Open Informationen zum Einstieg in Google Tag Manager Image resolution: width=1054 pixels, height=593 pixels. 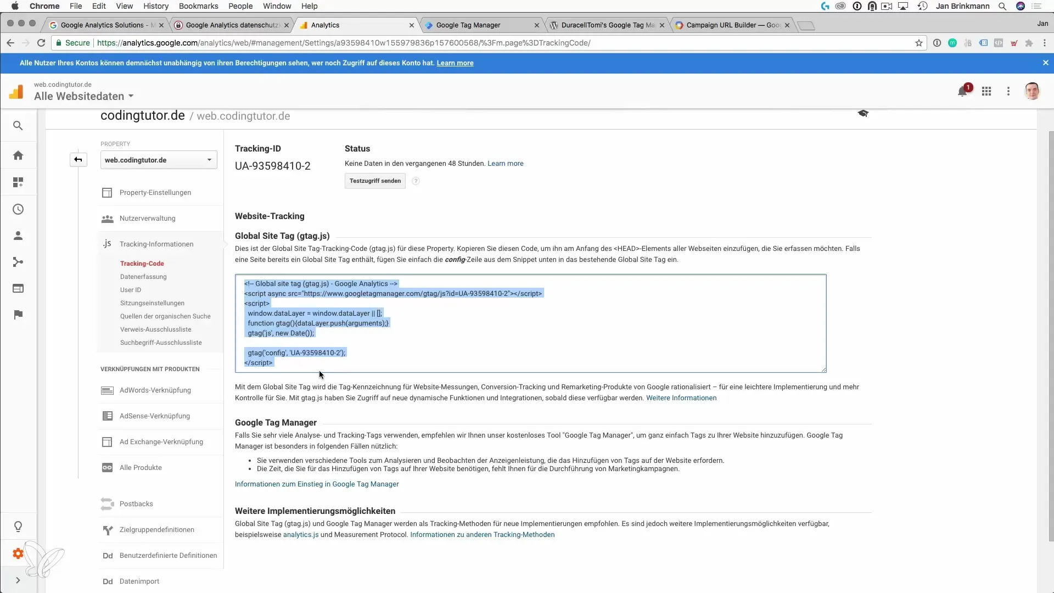pyautogui.click(x=317, y=484)
